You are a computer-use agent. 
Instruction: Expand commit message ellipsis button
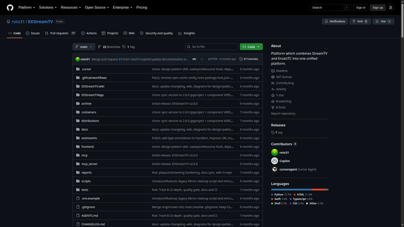click(194, 59)
